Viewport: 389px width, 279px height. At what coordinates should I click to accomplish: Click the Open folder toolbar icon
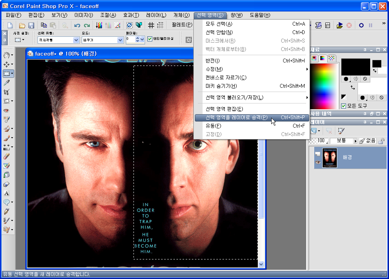pyautogui.click(x=22, y=25)
